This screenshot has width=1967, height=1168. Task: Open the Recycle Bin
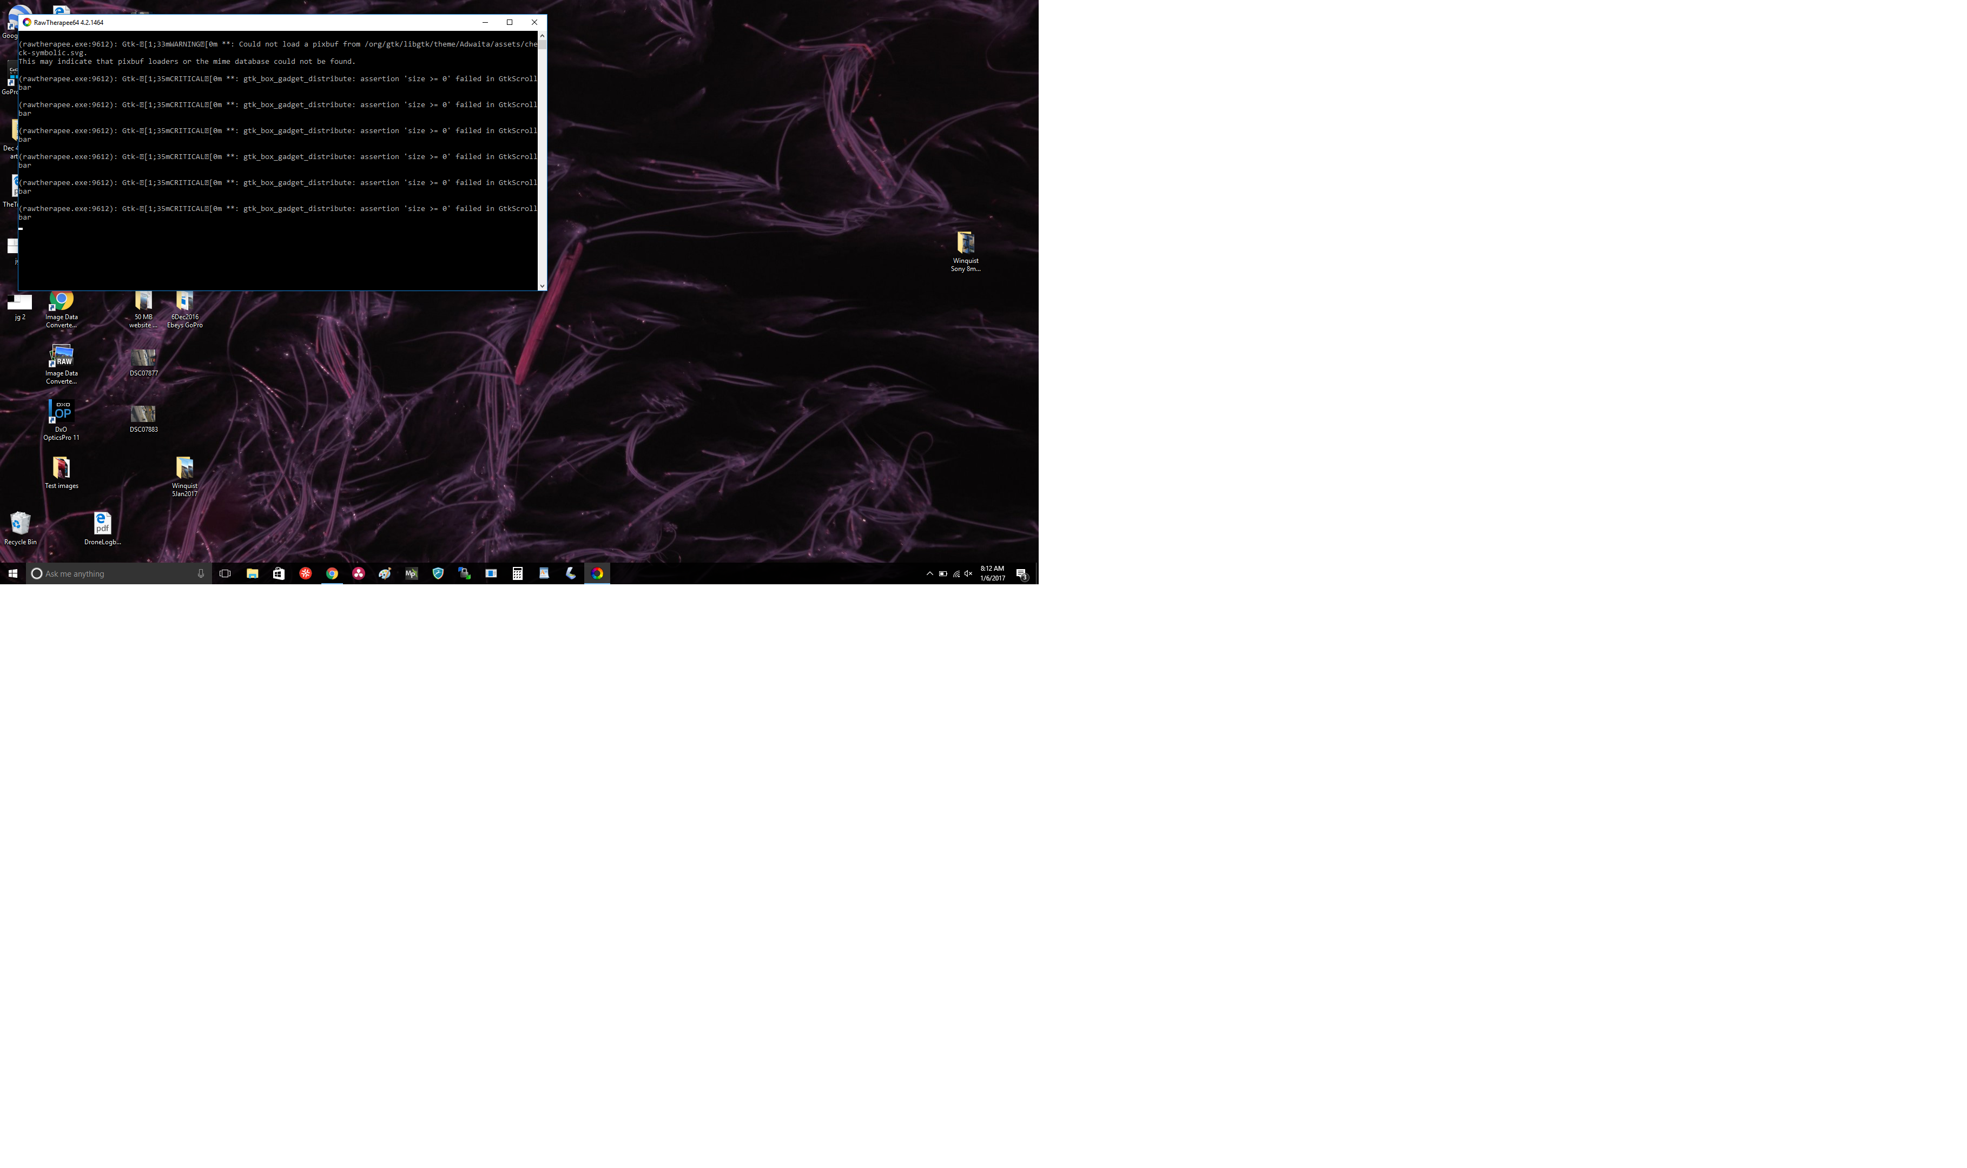[x=21, y=523]
